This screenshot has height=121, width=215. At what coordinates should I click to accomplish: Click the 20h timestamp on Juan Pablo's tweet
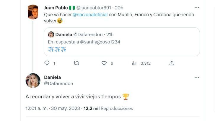119,7
